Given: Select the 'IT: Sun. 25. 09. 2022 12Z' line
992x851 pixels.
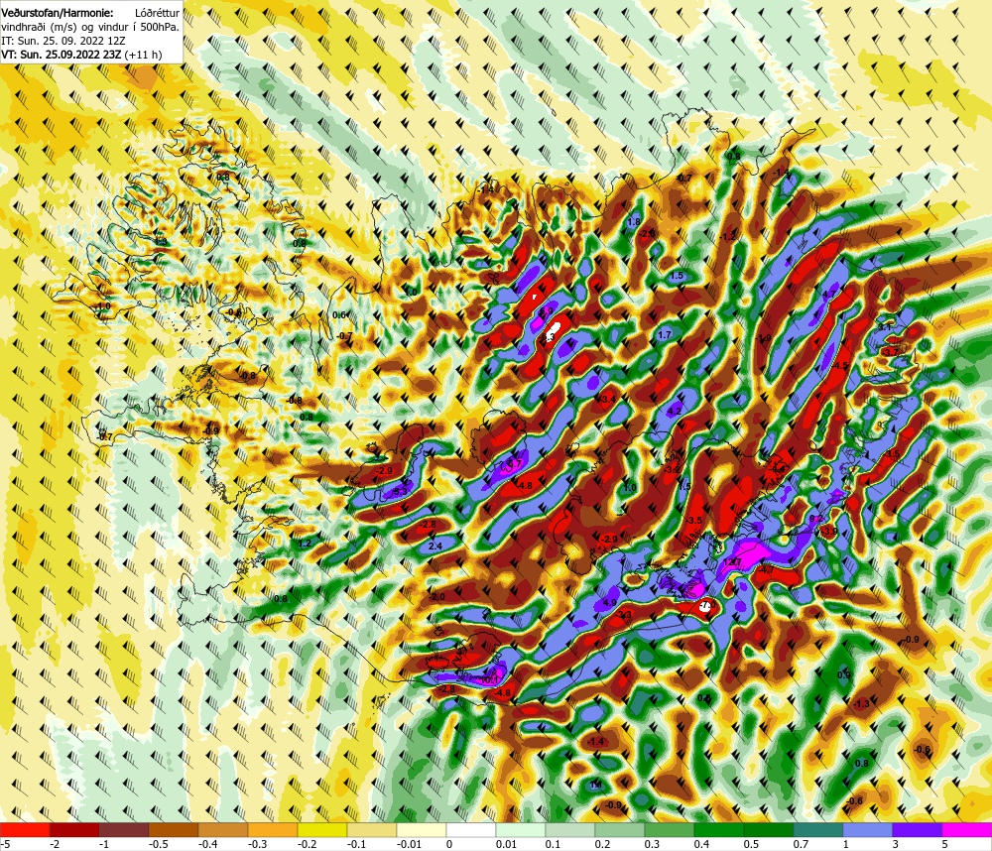Looking at the screenshot, I should point(63,41).
